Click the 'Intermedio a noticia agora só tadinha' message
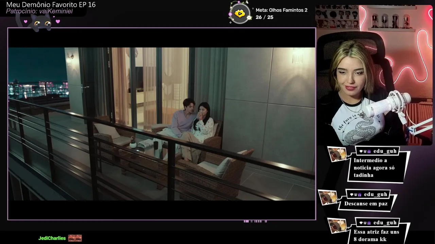Screen dimensions: 435x244 pyautogui.click(x=374, y=168)
